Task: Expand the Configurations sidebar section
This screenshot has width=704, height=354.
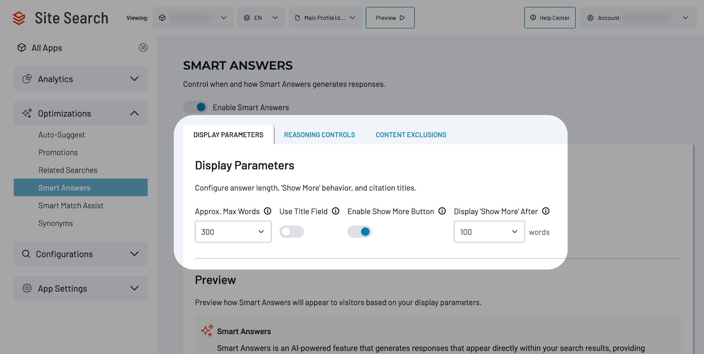Action: (x=81, y=254)
